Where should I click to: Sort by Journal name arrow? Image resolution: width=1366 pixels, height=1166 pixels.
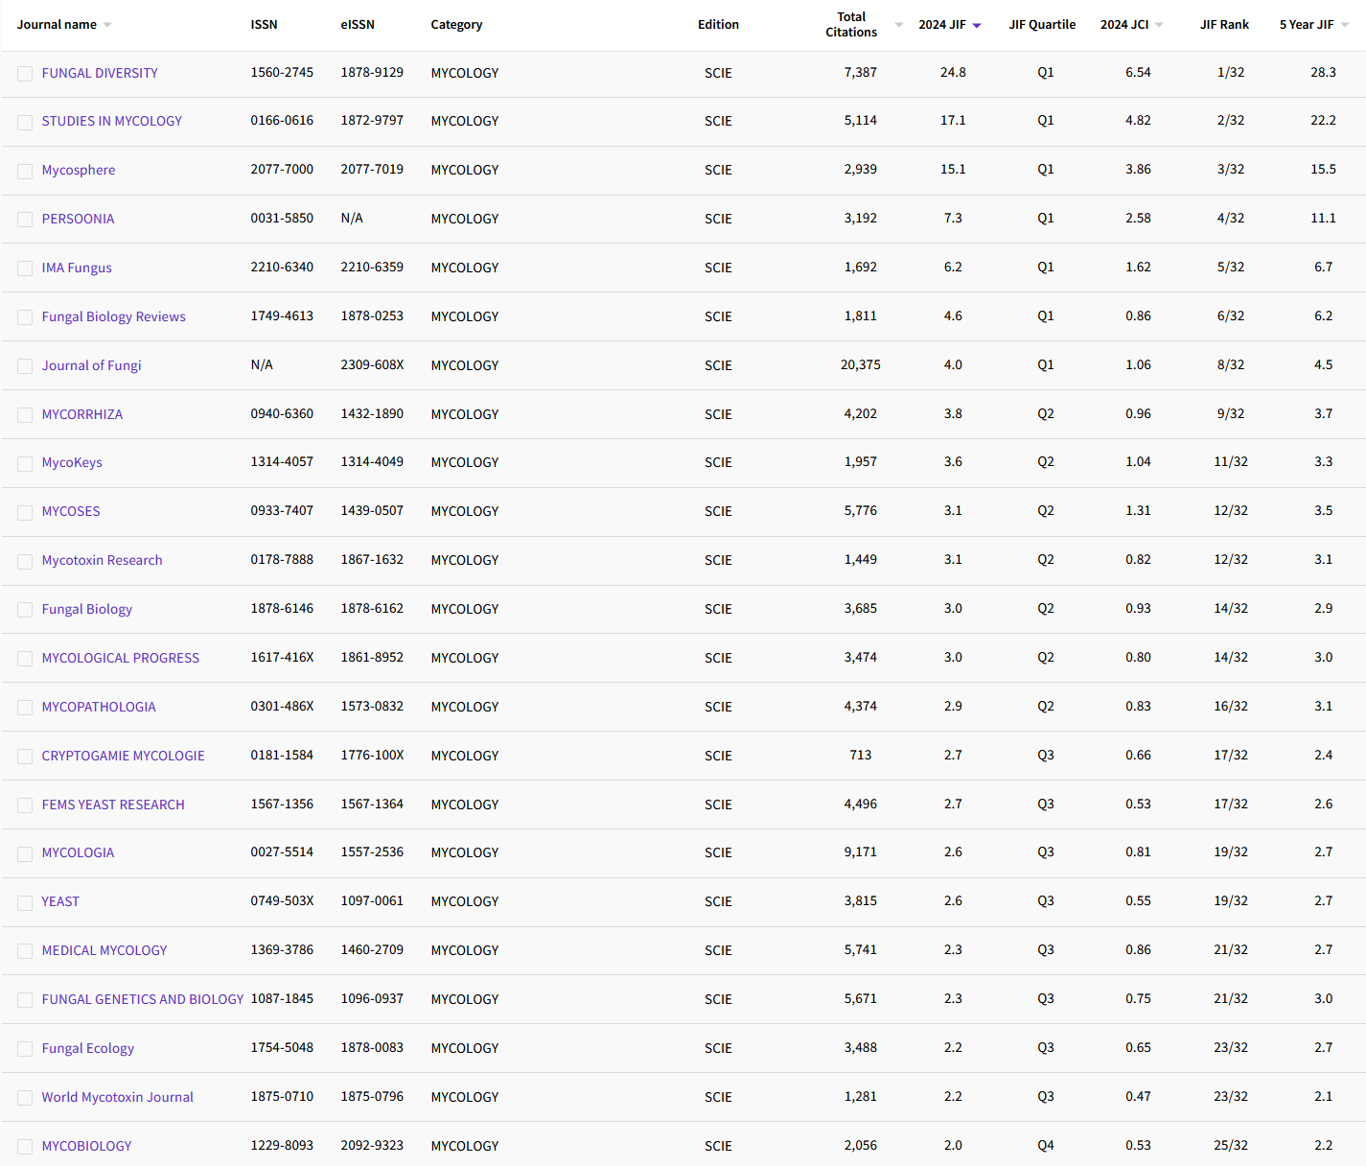(107, 25)
